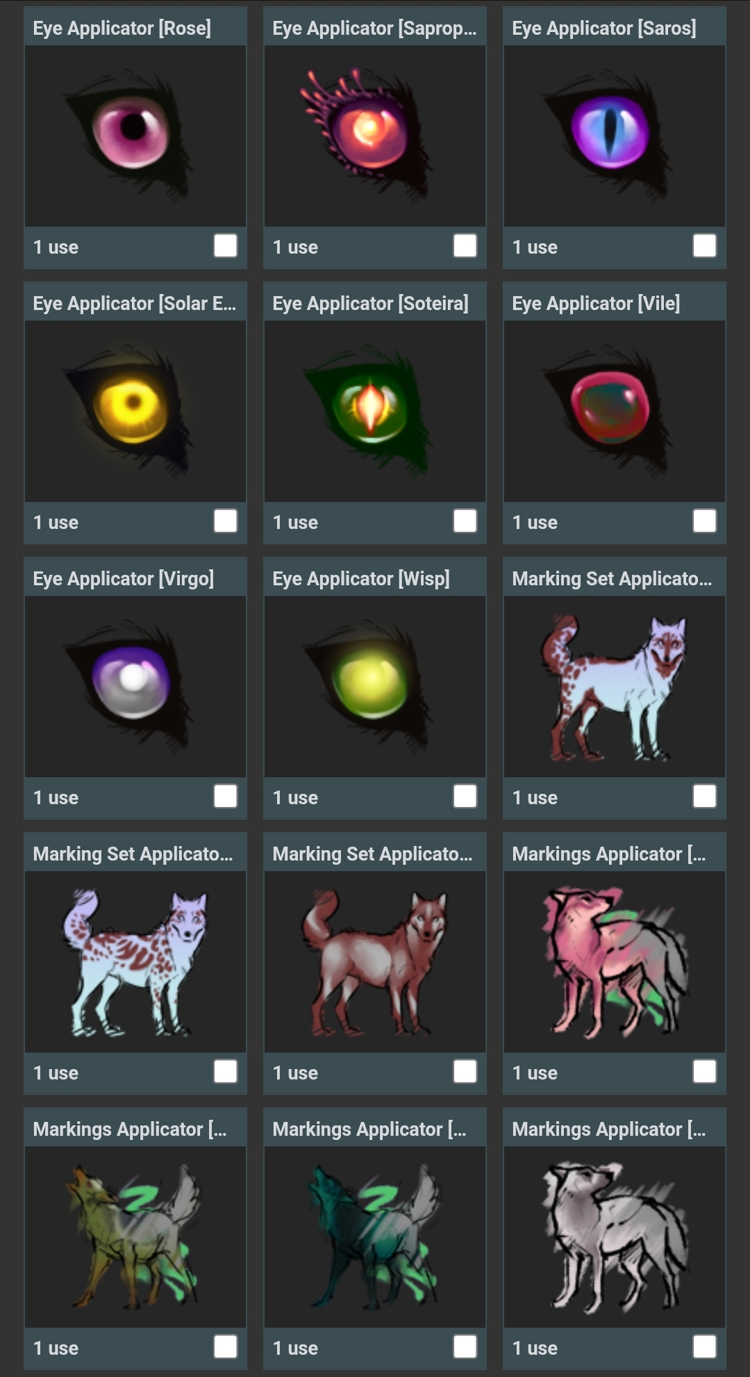Click the Eye Applicator [Virgo] title link

click(x=124, y=578)
